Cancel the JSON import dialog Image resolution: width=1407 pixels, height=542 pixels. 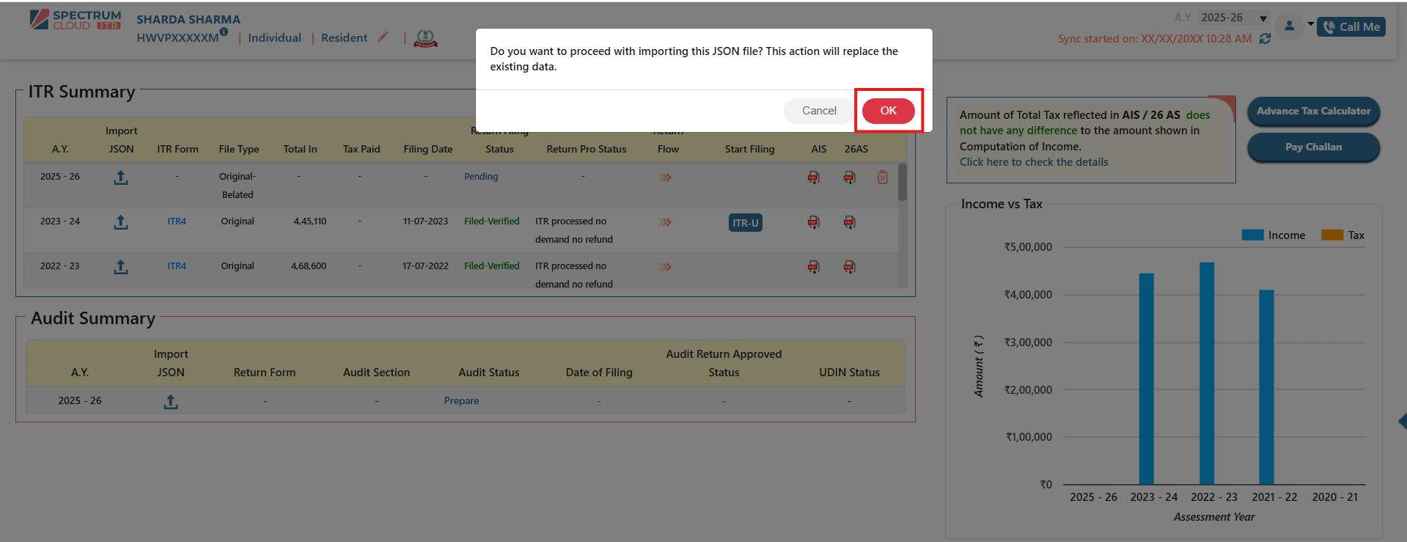[818, 111]
